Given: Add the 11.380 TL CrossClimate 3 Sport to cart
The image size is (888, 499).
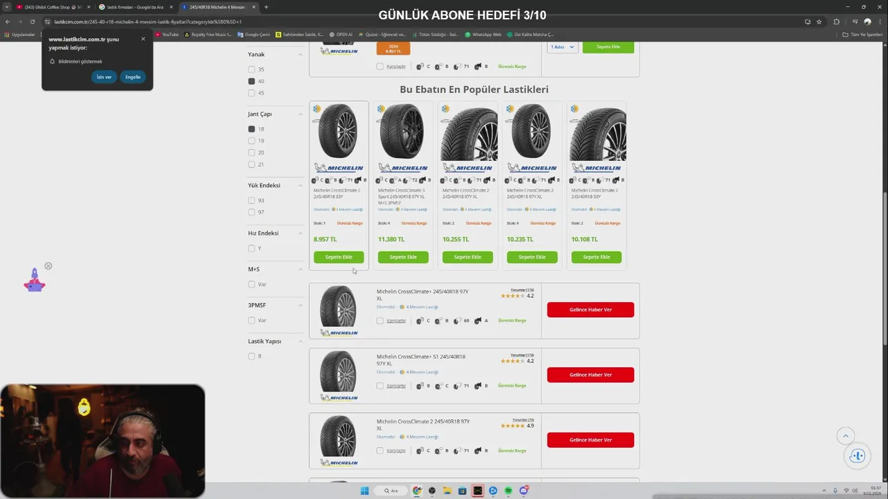Looking at the screenshot, I should (x=403, y=257).
